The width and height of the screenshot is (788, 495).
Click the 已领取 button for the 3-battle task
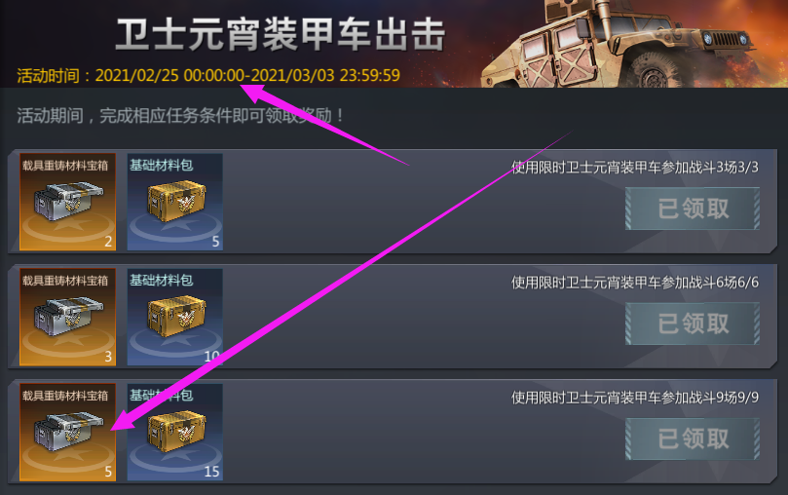coord(693,209)
